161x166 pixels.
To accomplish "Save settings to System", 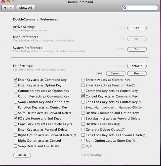I will [115, 73].
